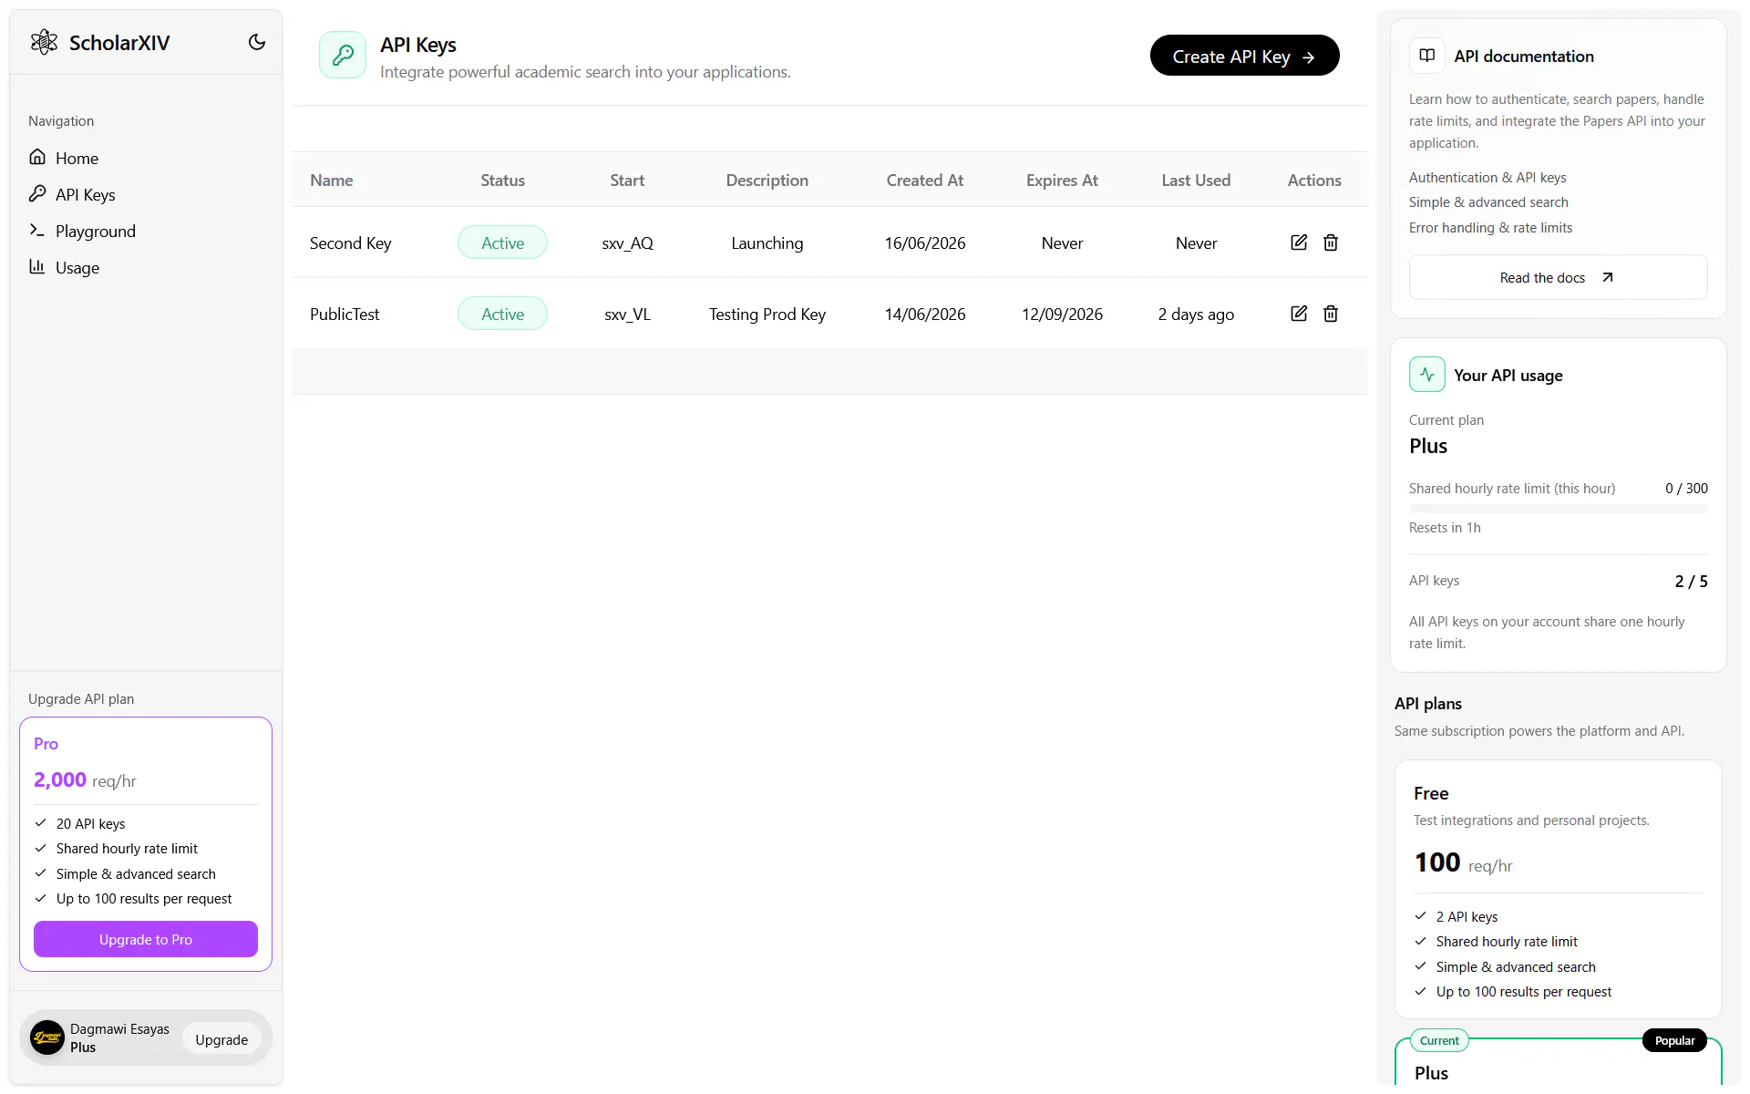Click the Dagmawi Esayas profile avatar

(x=47, y=1037)
